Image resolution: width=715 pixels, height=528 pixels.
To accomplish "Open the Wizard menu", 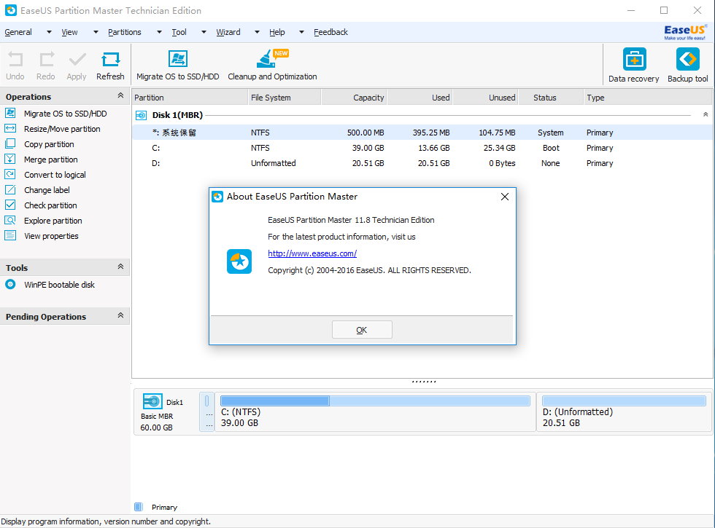I will click(x=228, y=32).
